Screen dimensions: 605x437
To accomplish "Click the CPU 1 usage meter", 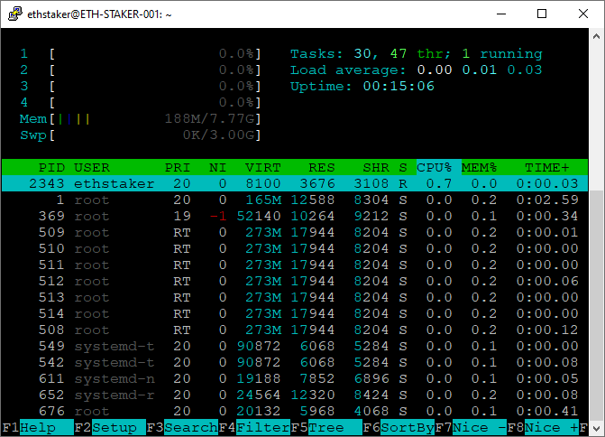I will (x=141, y=53).
